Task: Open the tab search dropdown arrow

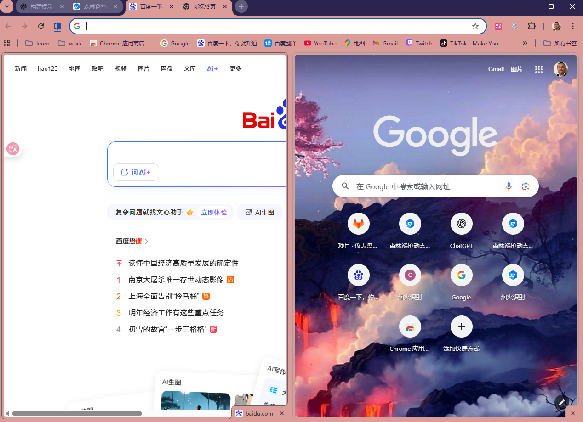Action: click(6, 6)
